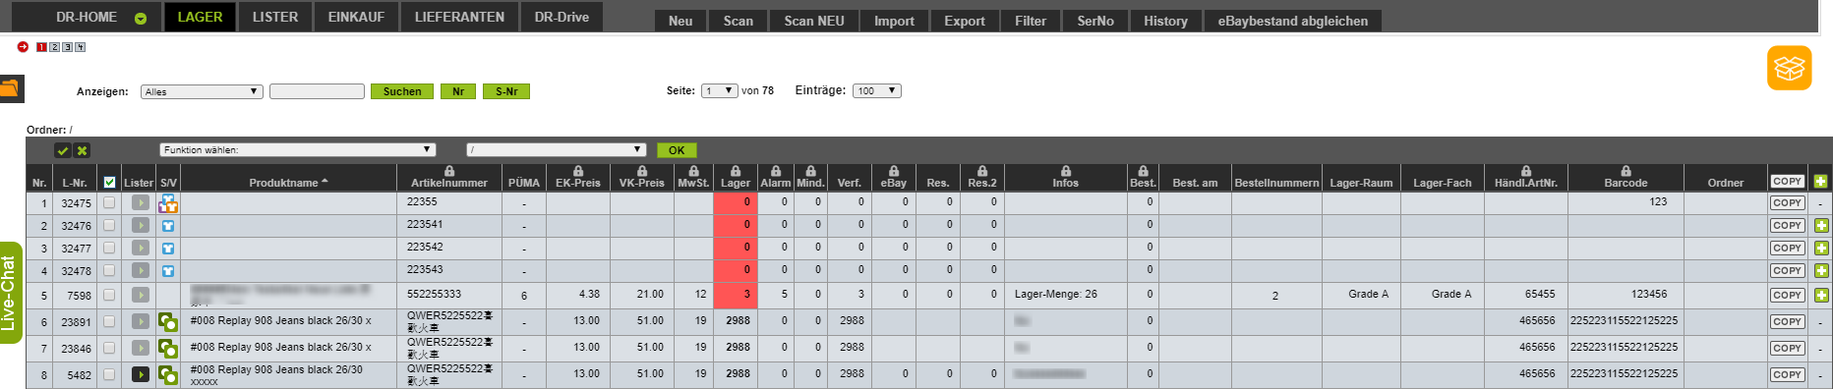The image size is (1833, 389).
Task: Click the Lager column lock icon
Action: [736, 171]
